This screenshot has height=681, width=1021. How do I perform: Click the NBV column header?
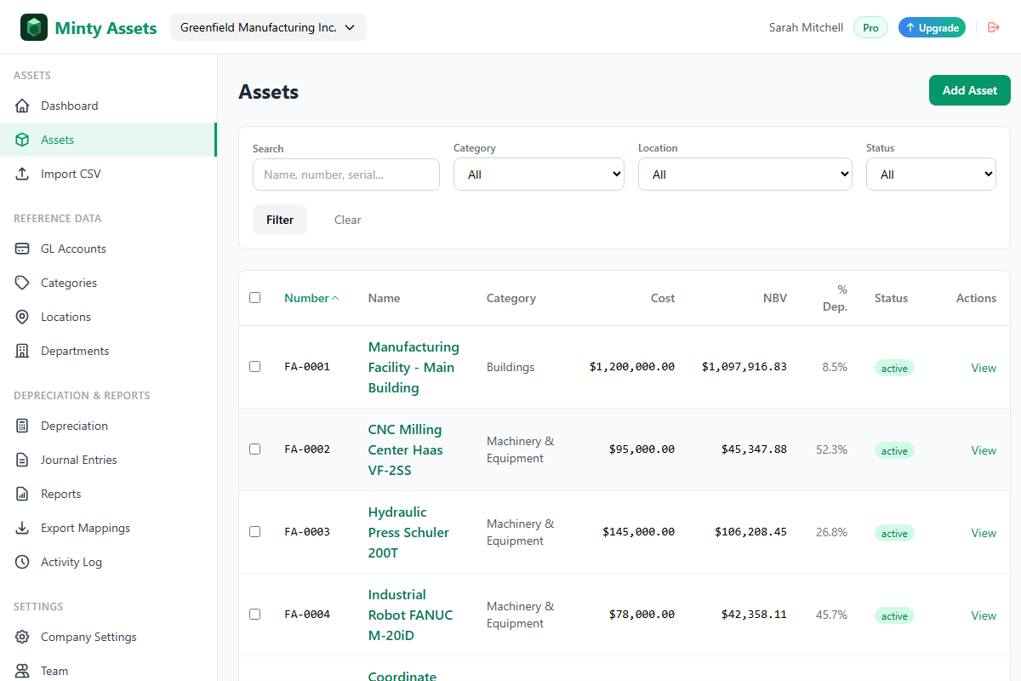(775, 298)
